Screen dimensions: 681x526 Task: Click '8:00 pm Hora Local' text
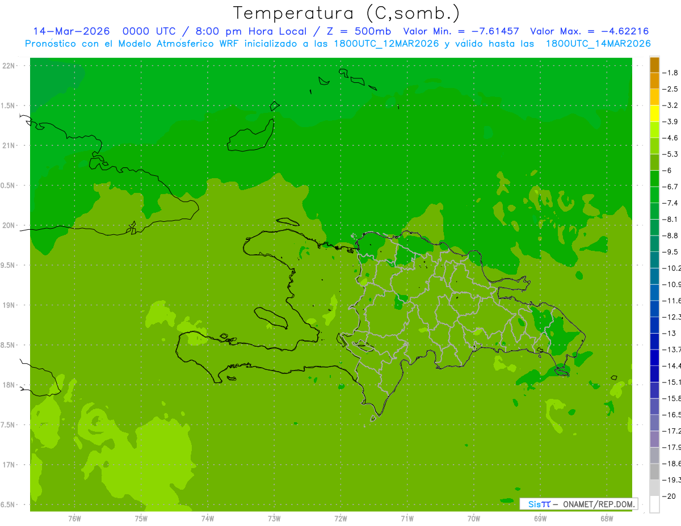(x=250, y=31)
